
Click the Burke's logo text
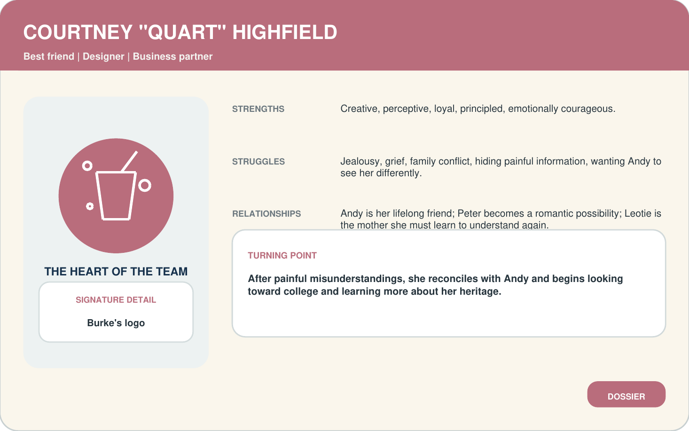pos(116,323)
